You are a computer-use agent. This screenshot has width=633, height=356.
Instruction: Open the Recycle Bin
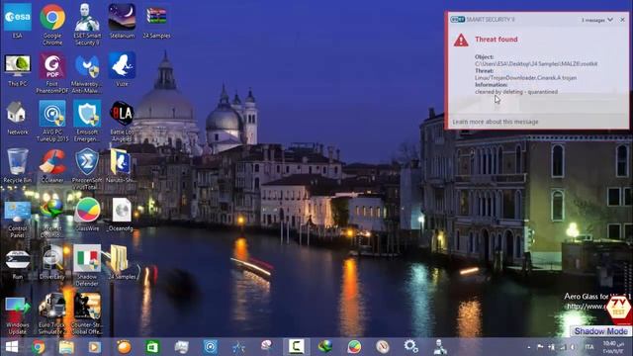[x=18, y=166]
